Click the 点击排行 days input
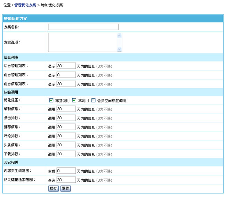226x197 pixels. coord(66,118)
